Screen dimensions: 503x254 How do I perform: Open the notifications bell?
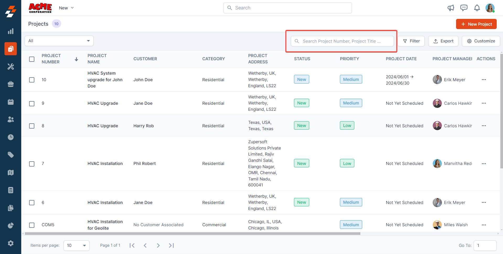[x=477, y=8]
